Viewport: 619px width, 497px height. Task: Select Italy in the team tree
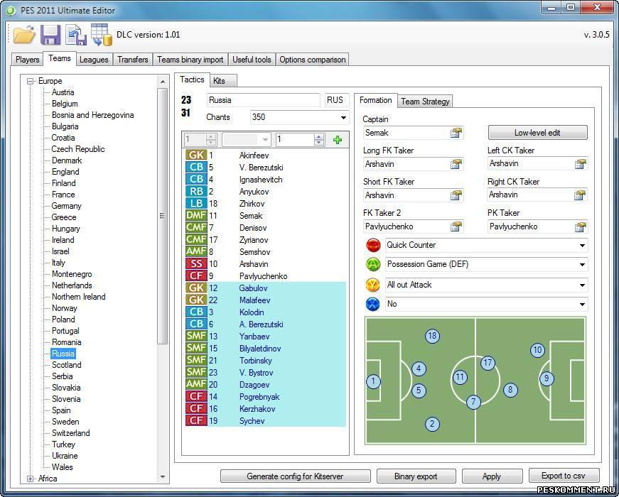coord(58,263)
